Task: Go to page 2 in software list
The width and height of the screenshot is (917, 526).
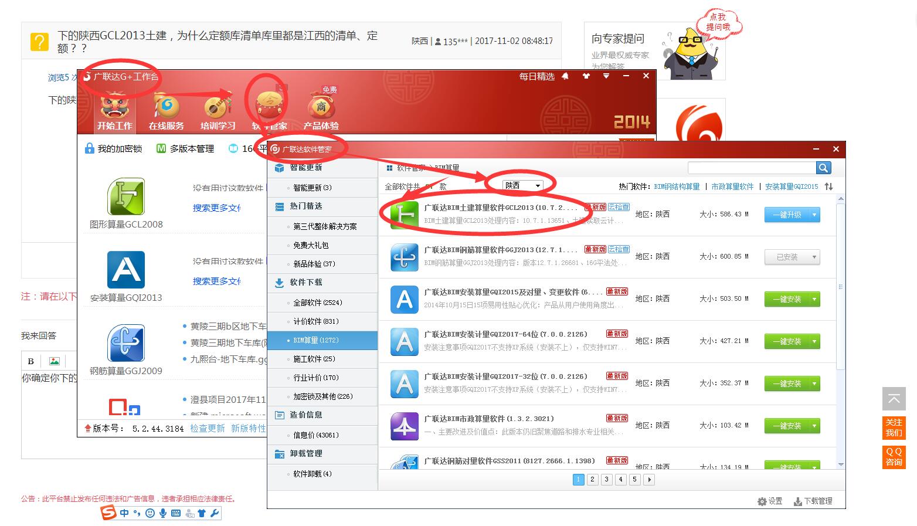Action: [x=593, y=479]
